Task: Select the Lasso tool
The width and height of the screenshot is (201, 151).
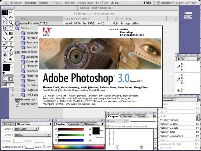Action: click(x=11, y=12)
